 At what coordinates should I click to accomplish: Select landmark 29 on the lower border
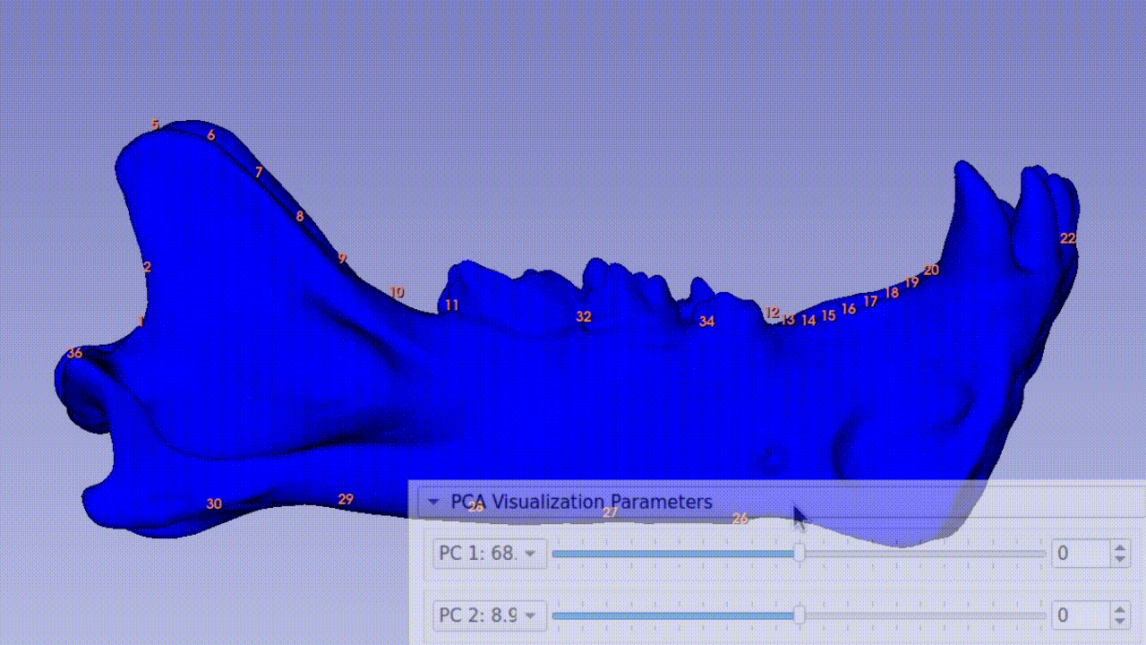tap(346, 499)
